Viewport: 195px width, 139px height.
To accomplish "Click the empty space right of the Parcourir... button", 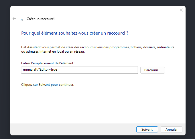I will (x=175, y=70).
